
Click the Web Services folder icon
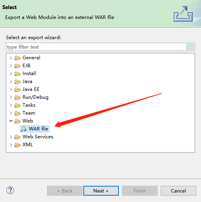pos(17,137)
